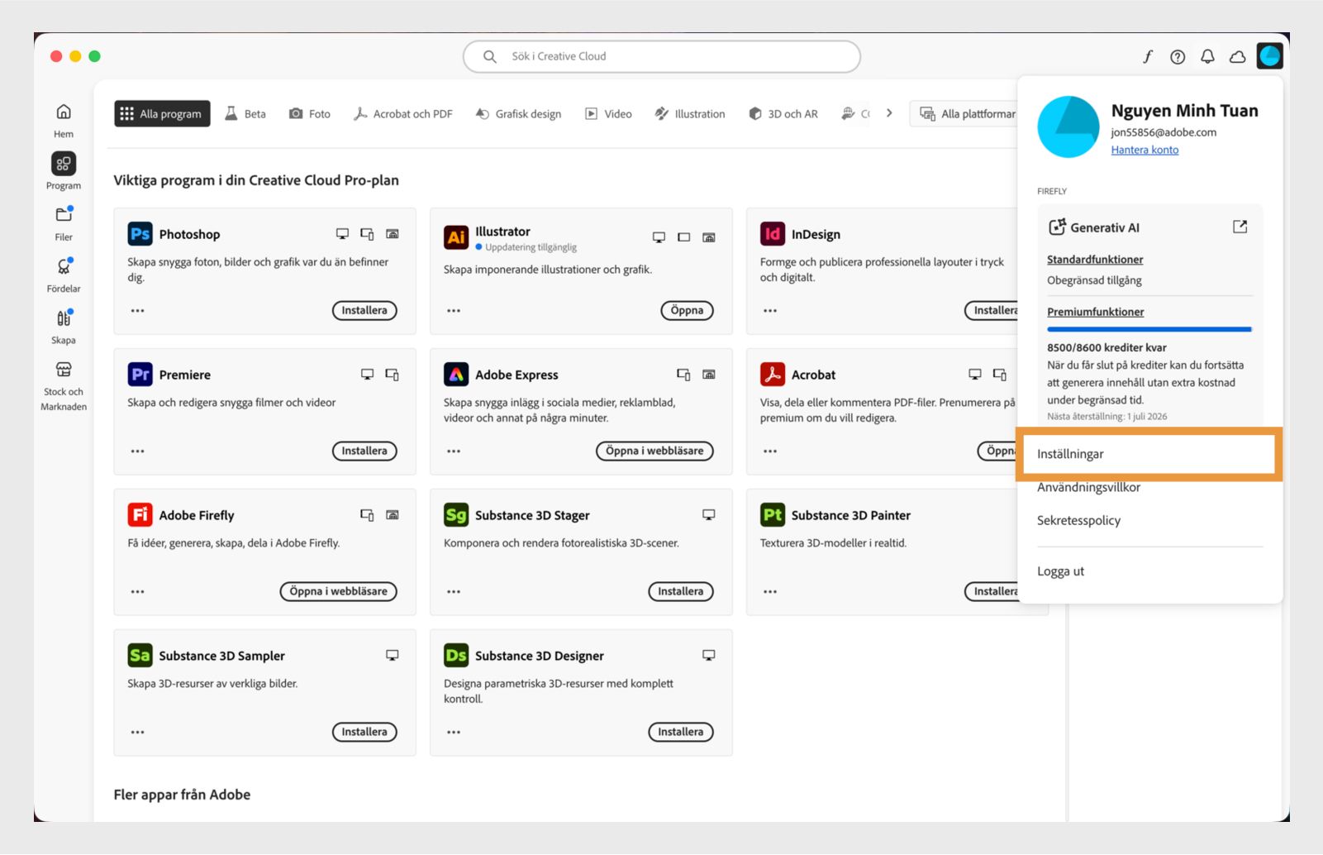
Task: Choose Logga ut in account menu
Action: pos(1060,571)
